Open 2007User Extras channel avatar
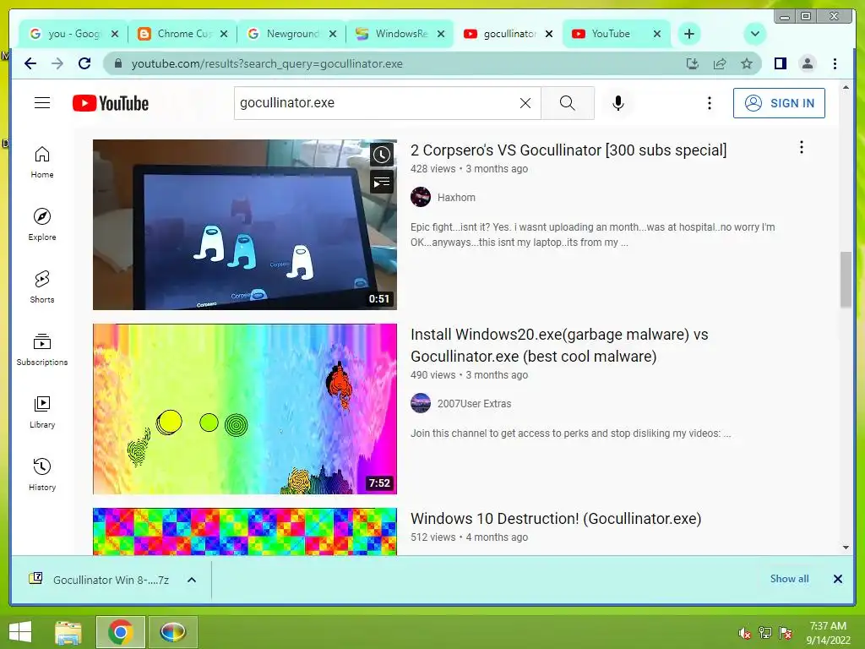This screenshot has height=649, width=865. 421,403
